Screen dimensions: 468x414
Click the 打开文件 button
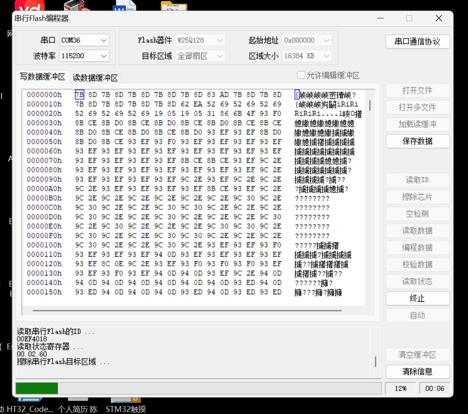pyautogui.click(x=417, y=91)
